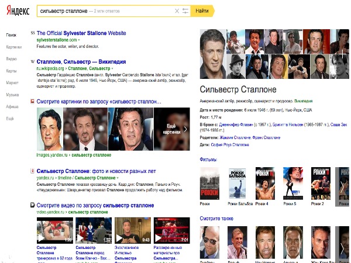This screenshot has width=351, height=263.
Task: Open Рокки 2 movie poster
Action: coord(321,184)
